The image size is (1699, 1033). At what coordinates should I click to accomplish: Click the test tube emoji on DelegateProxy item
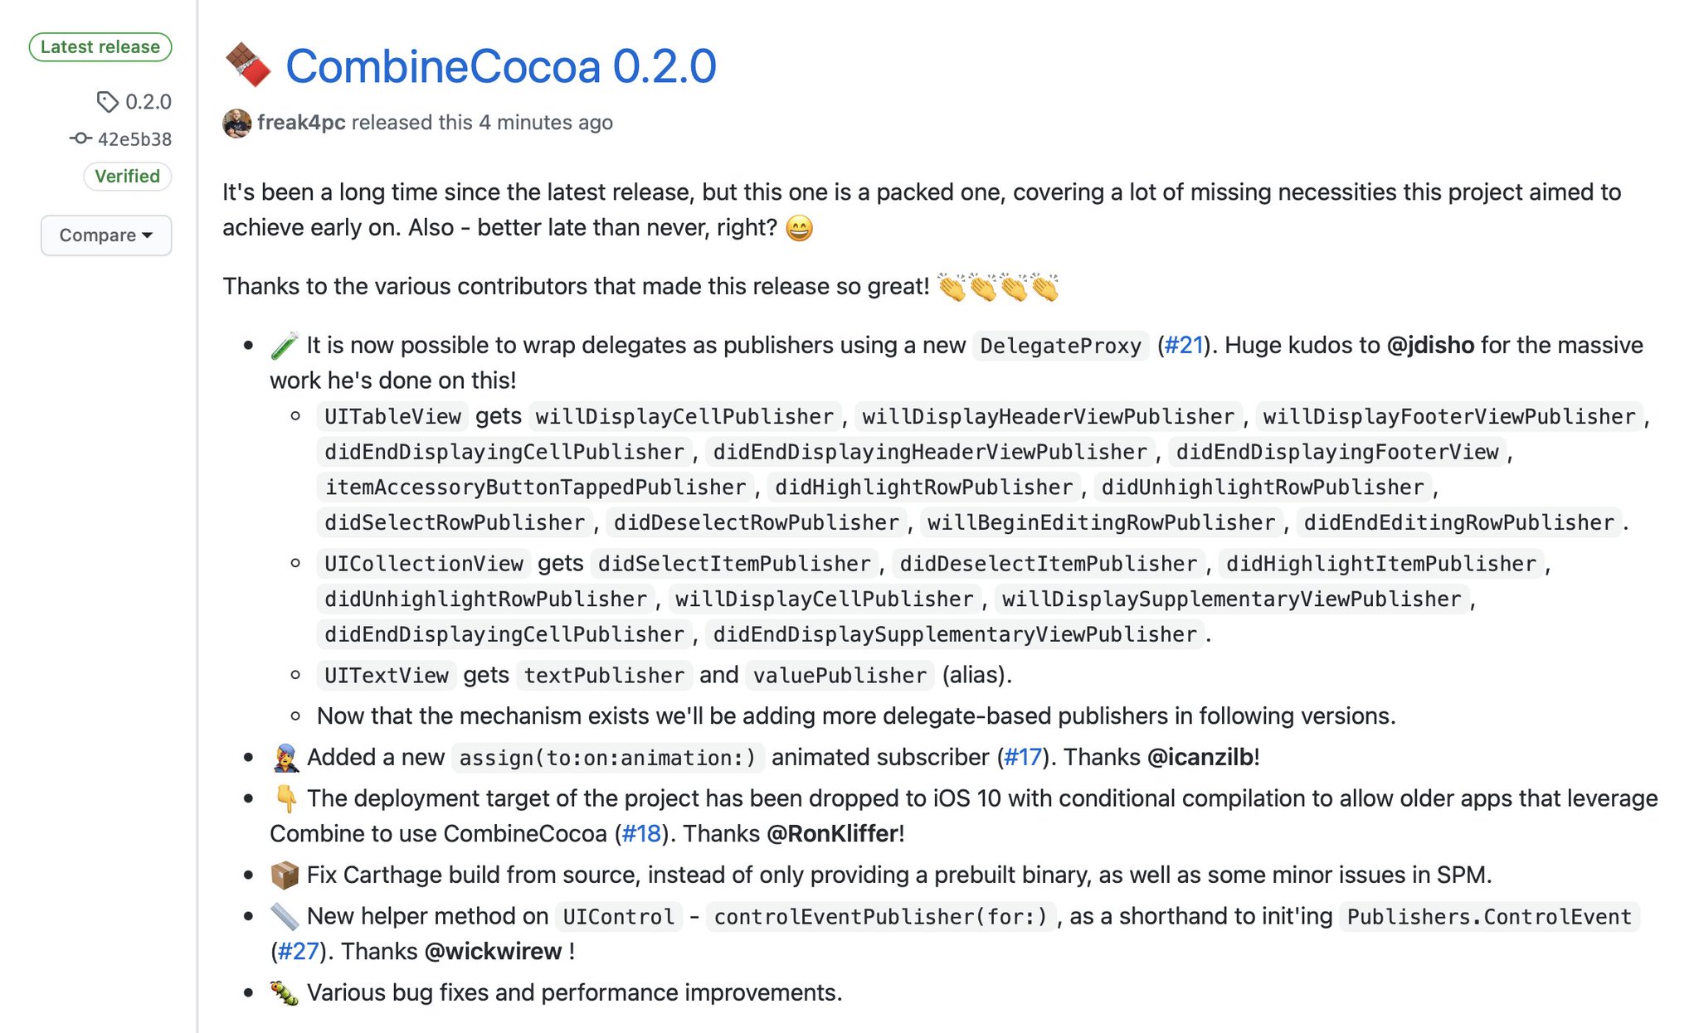pyautogui.click(x=285, y=345)
